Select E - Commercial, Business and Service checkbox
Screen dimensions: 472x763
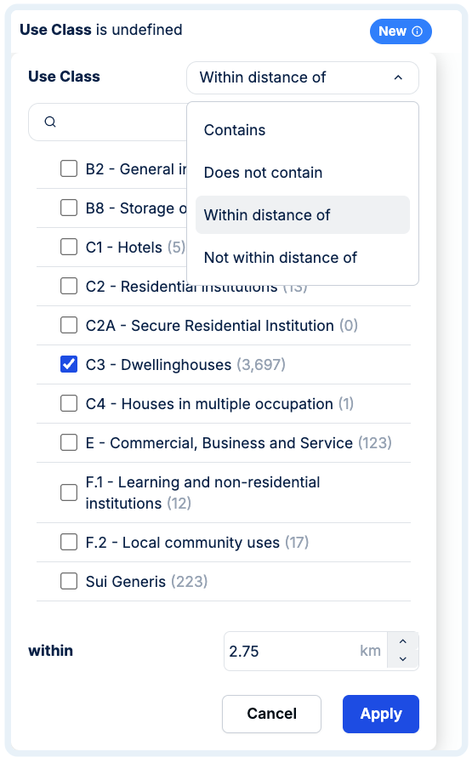tap(69, 443)
